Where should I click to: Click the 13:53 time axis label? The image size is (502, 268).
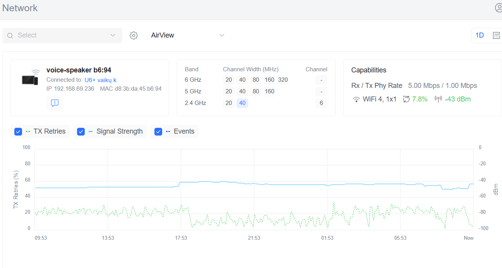pos(108,238)
